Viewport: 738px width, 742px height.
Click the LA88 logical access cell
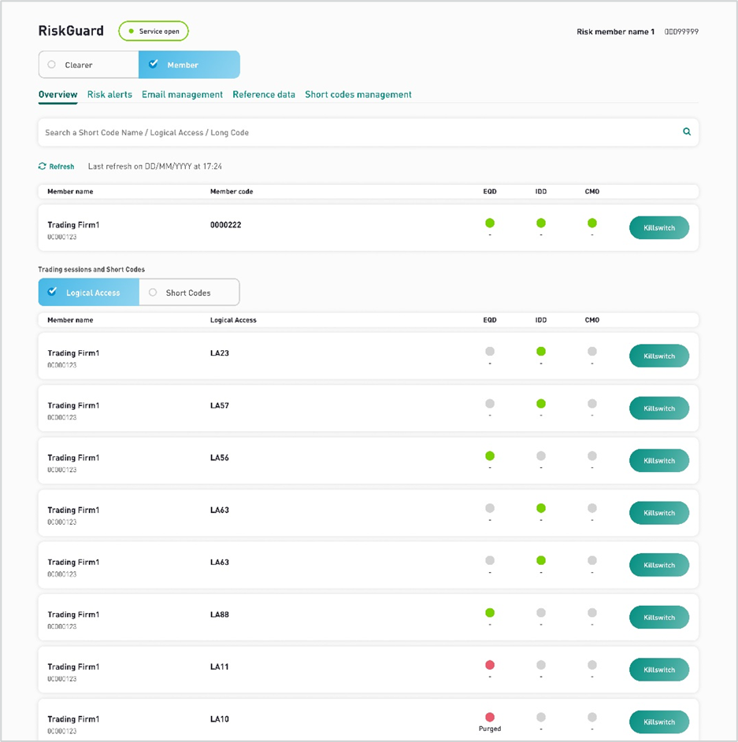[x=219, y=615]
